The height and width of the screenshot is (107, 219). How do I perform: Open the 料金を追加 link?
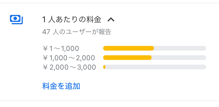pos(61,86)
